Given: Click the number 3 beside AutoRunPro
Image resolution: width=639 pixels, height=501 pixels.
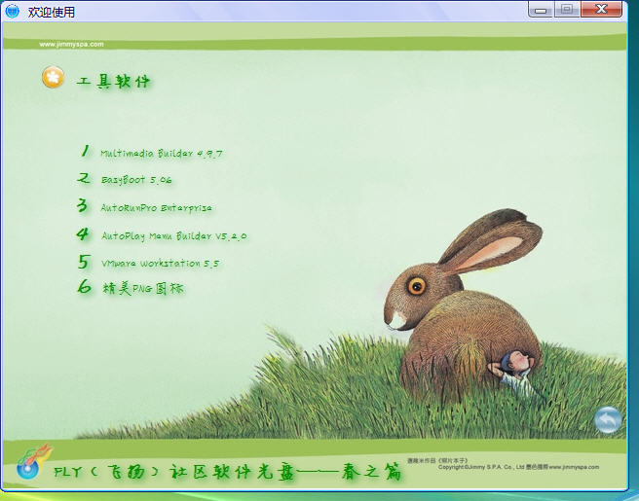Looking at the screenshot, I should pos(83,205).
